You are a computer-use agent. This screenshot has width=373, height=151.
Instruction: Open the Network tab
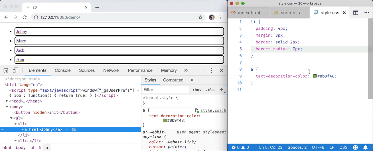(x=111, y=70)
